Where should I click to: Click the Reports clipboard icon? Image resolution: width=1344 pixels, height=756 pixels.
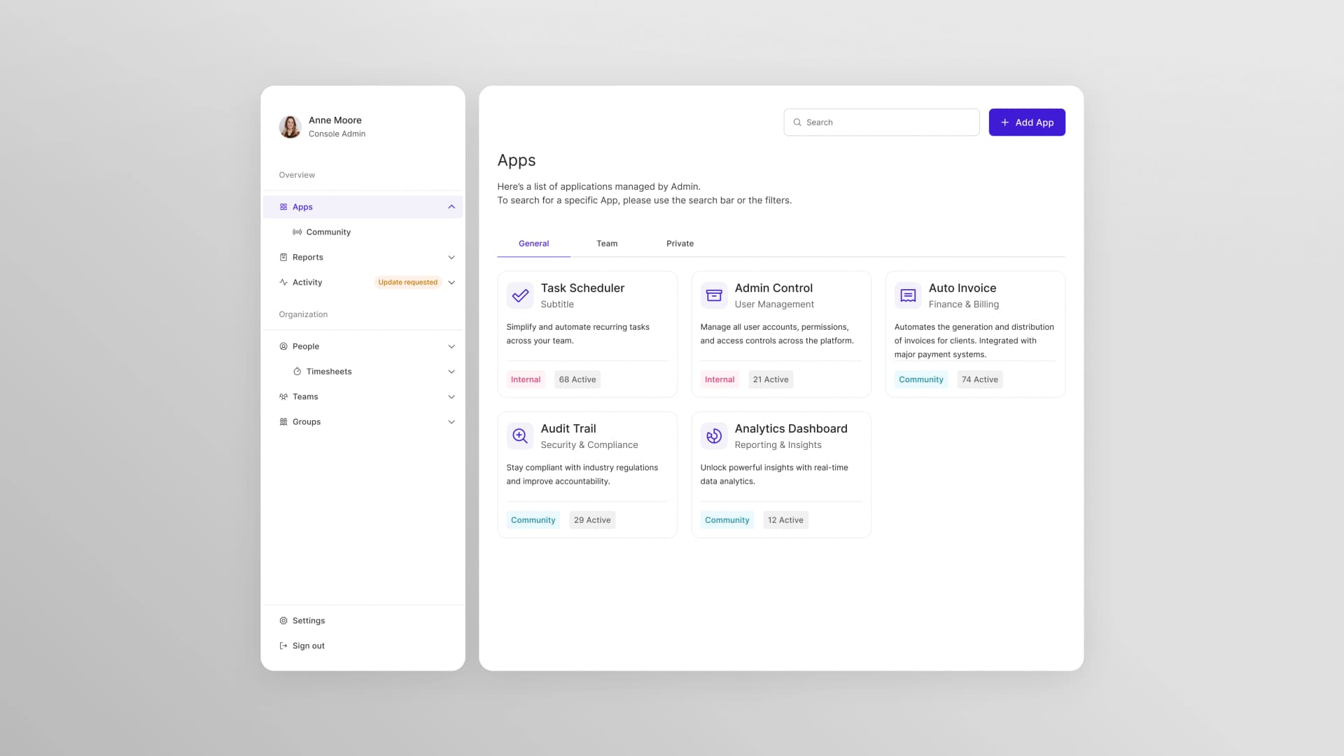283,258
